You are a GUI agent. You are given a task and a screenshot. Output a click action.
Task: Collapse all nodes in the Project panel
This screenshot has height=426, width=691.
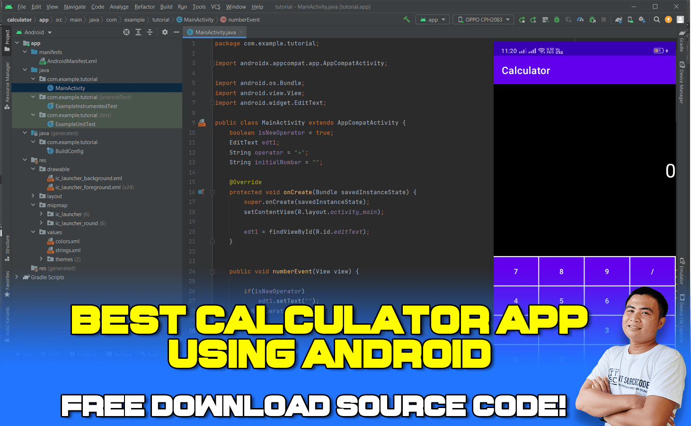pyautogui.click(x=150, y=32)
